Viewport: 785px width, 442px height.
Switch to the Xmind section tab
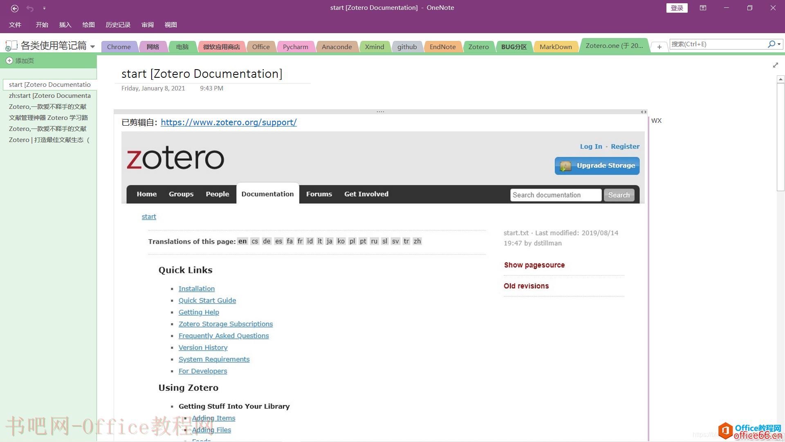[x=375, y=47]
